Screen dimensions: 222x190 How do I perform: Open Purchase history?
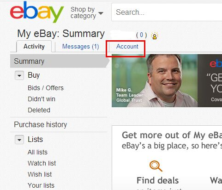coord(41,124)
